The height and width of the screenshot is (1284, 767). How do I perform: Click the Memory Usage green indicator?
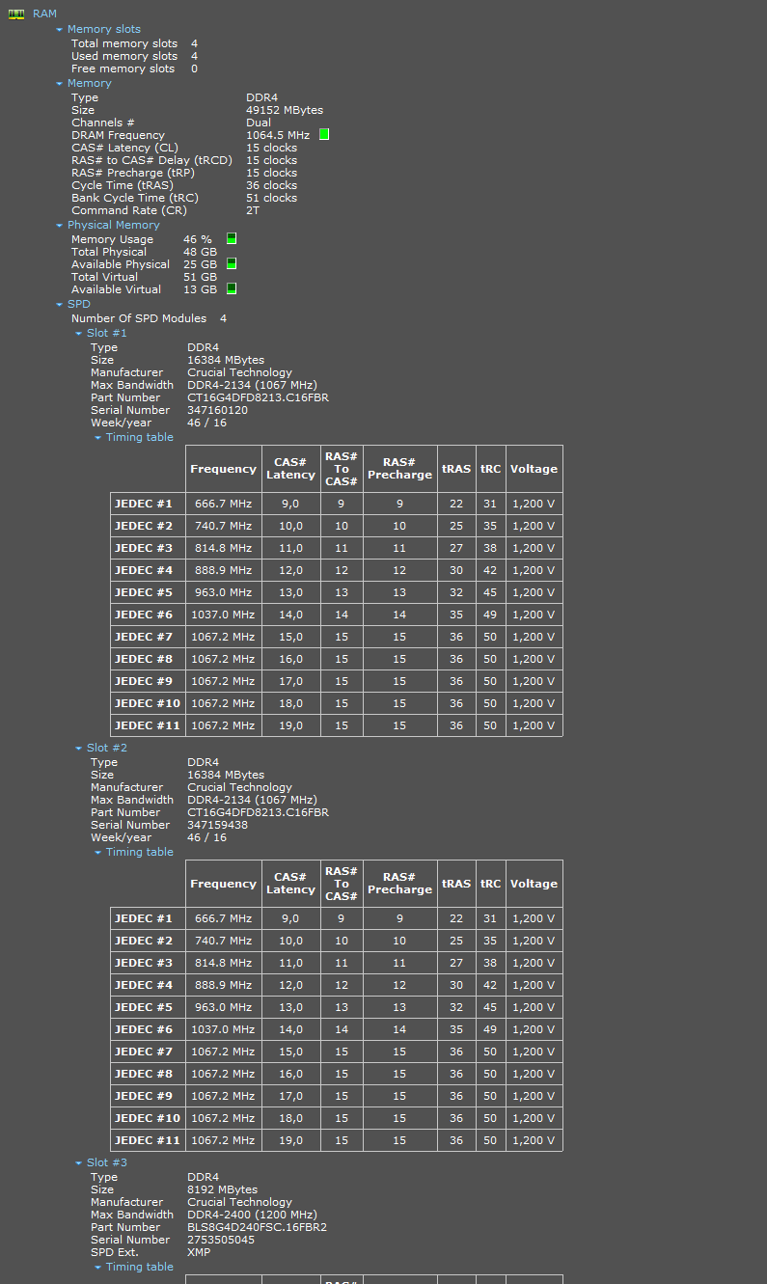(232, 239)
